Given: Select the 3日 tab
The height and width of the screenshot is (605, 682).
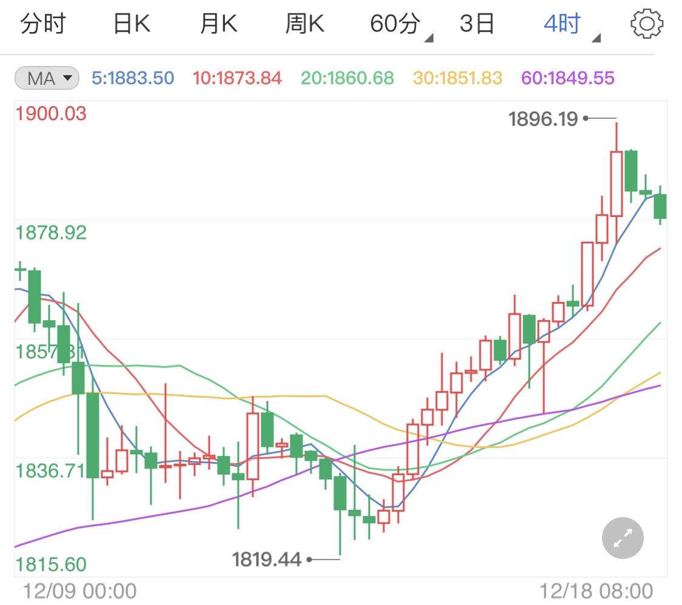Looking at the screenshot, I should [x=477, y=24].
